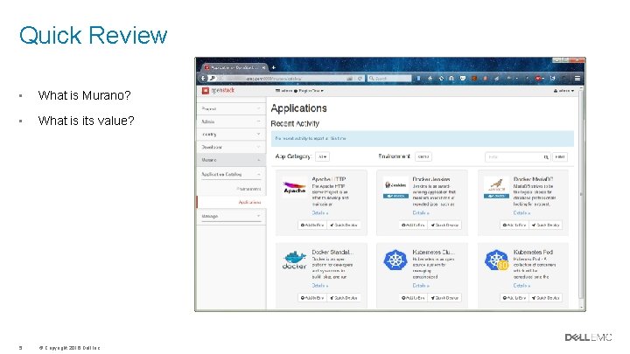Collapse the Application Catalog subsection
The width and height of the screenshot is (630, 354).
click(231, 174)
